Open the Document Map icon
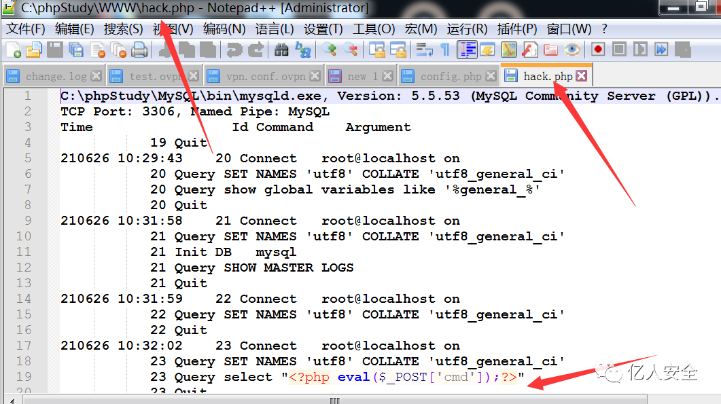721x404 pixels. tap(509, 50)
